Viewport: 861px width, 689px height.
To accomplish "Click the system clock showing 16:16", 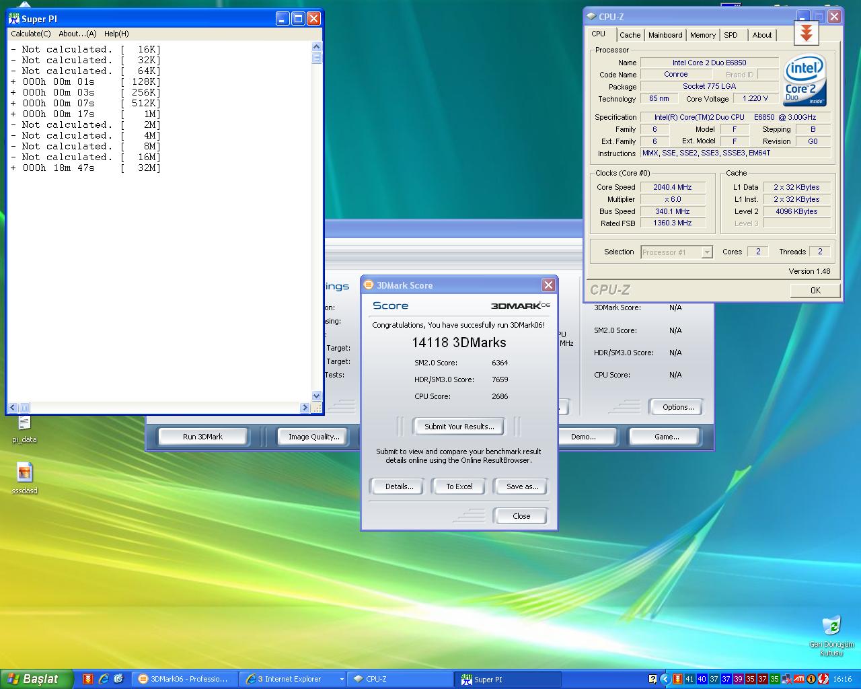I will pos(842,679).
